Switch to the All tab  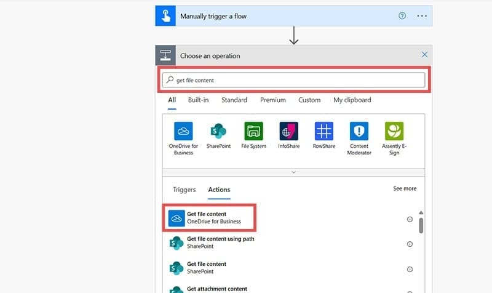coord(172,100)
